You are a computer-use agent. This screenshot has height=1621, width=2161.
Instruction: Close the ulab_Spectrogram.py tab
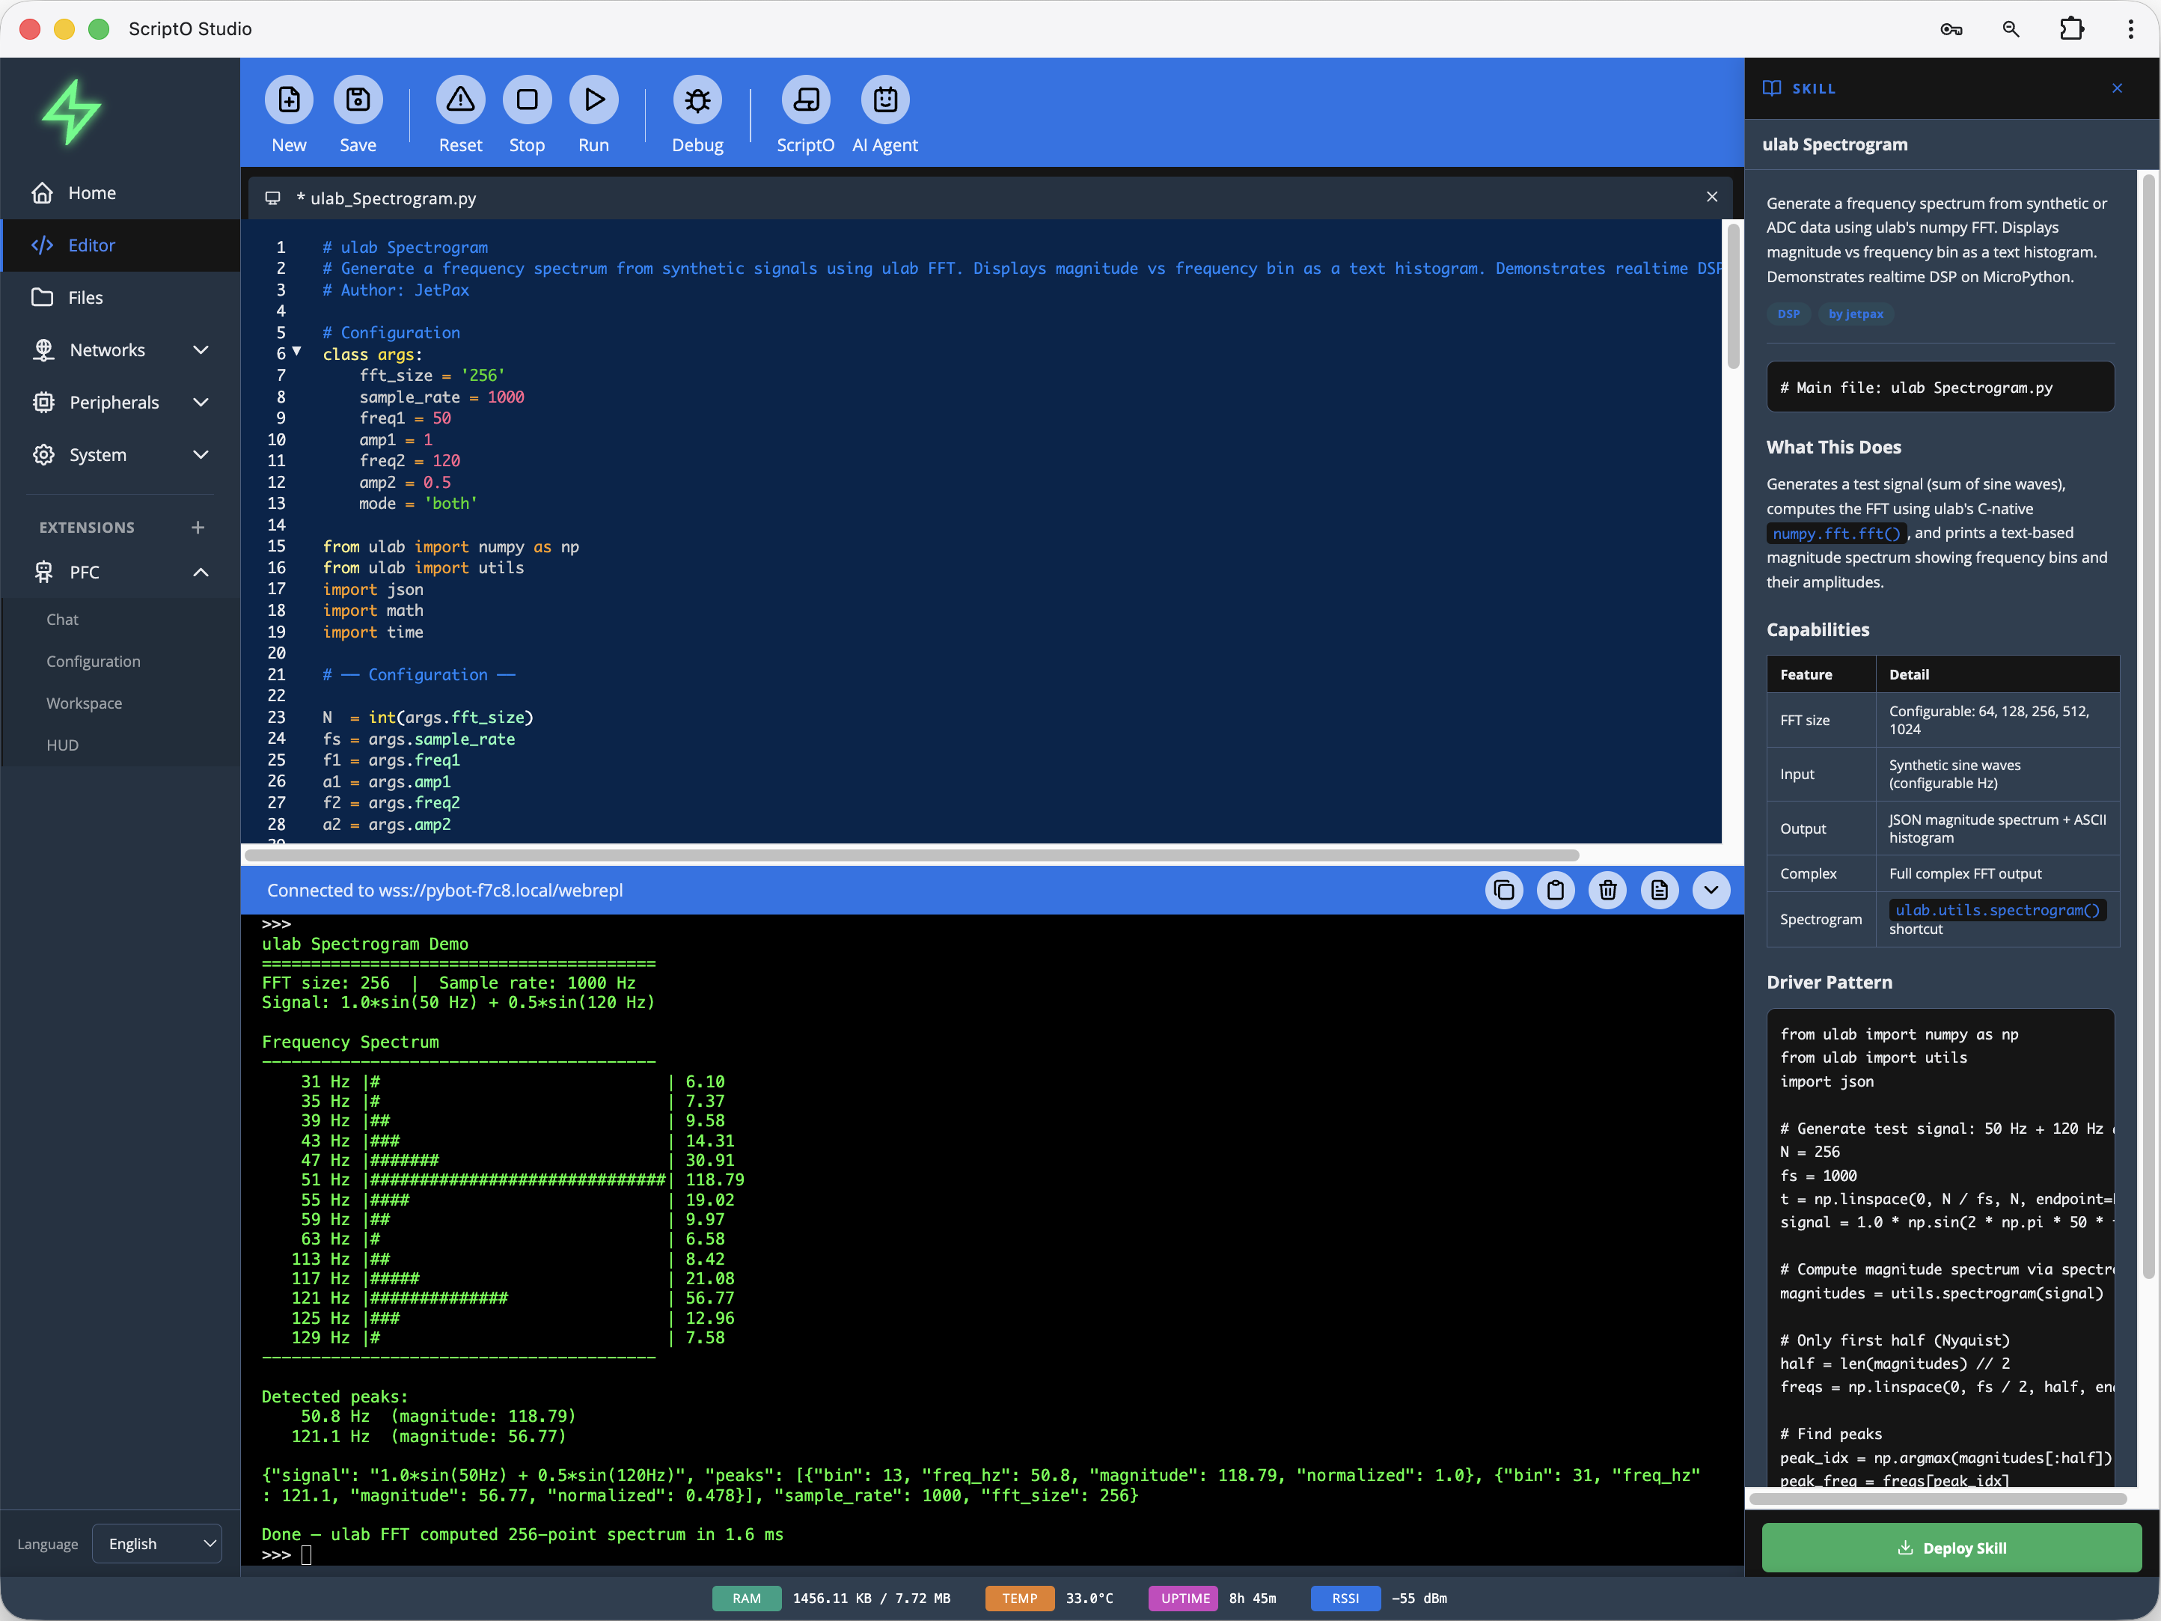click(1711, 196)
